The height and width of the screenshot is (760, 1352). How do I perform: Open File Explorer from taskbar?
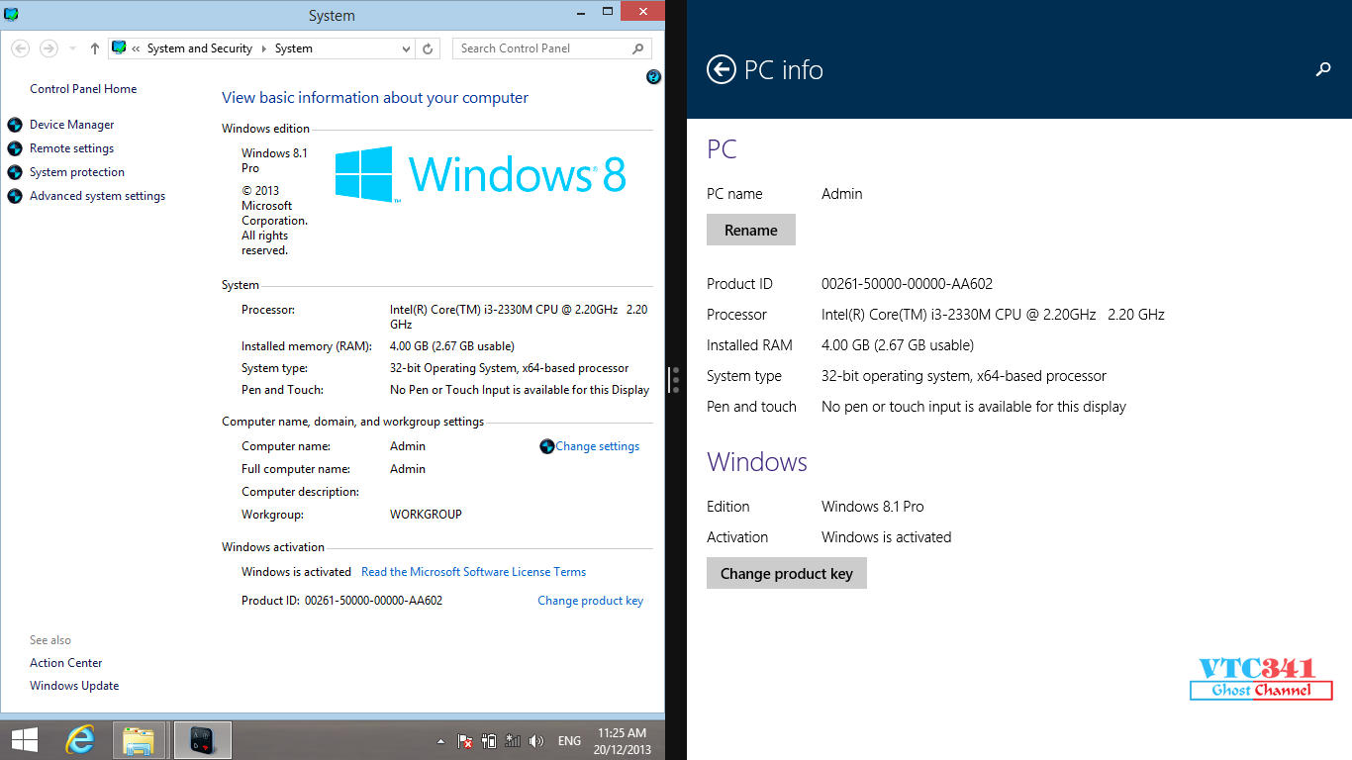139,740
